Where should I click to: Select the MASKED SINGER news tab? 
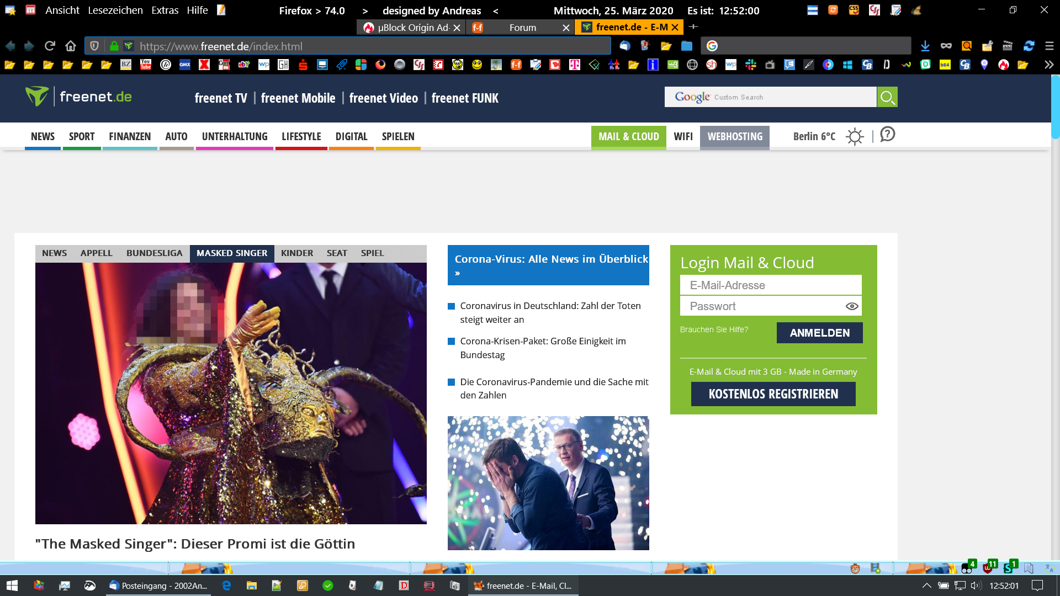pos(232,253)
